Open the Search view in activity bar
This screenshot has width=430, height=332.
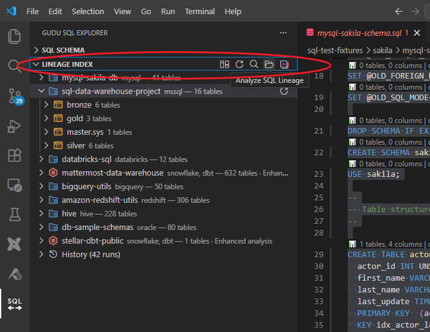click(14, 66)
